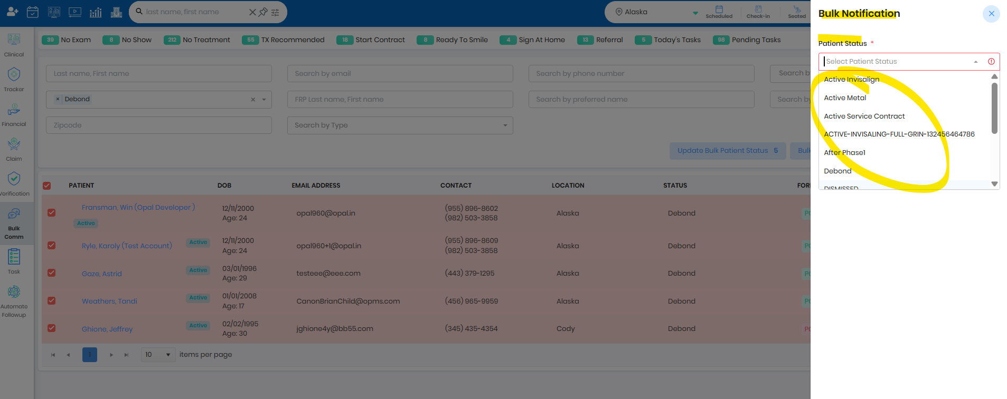
Task: Open the appointment calendar icon
Action: (33, 12)
